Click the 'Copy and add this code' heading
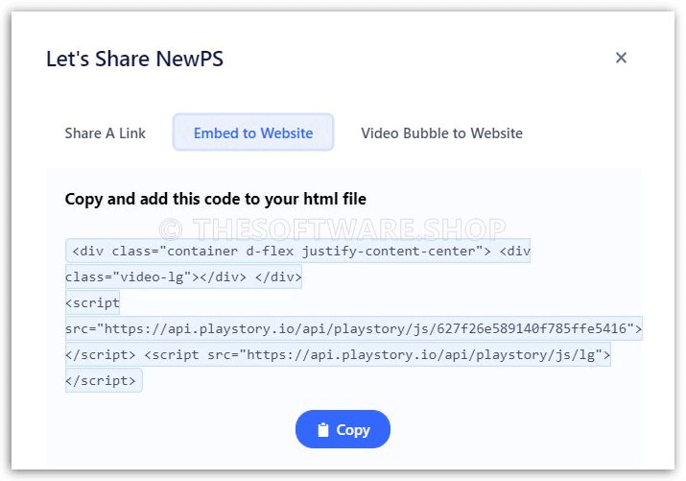The image size is (686, 481). click(216, 199)
